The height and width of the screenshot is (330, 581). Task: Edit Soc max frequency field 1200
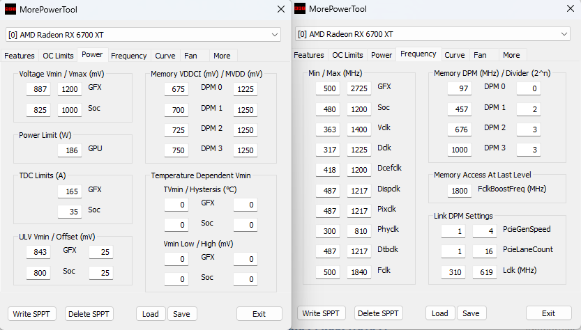(x=359, y=109)
